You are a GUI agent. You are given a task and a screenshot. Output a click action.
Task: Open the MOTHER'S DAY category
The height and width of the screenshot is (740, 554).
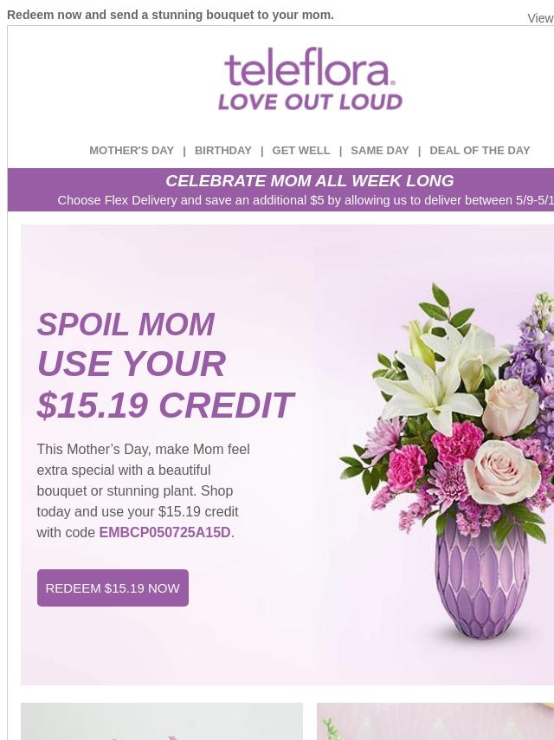[132, 151]
